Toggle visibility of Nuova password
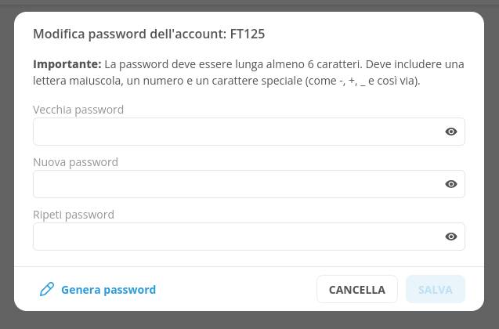Viewport: 499px width, 329px height. [x=451, y=184]
